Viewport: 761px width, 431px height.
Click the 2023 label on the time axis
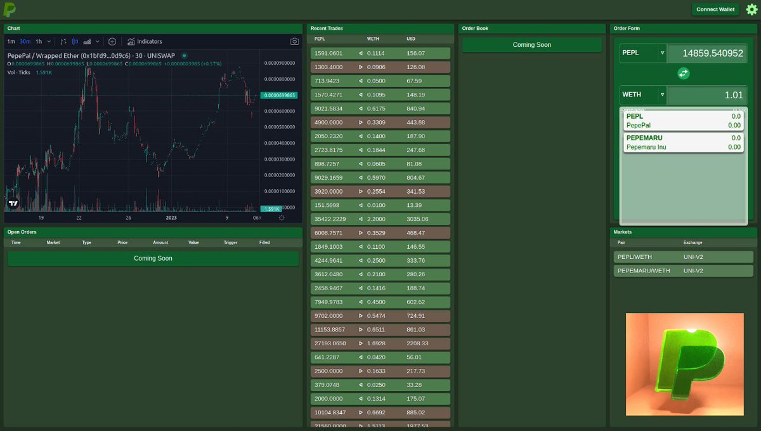(172, 218)
